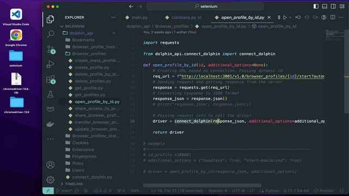This screenshot has height=196, width=349.
Task: Open the Extensions view
Action: pos(51,79)
